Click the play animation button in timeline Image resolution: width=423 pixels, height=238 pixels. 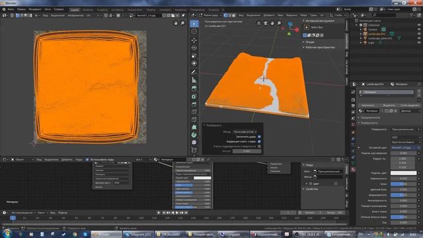177,213
